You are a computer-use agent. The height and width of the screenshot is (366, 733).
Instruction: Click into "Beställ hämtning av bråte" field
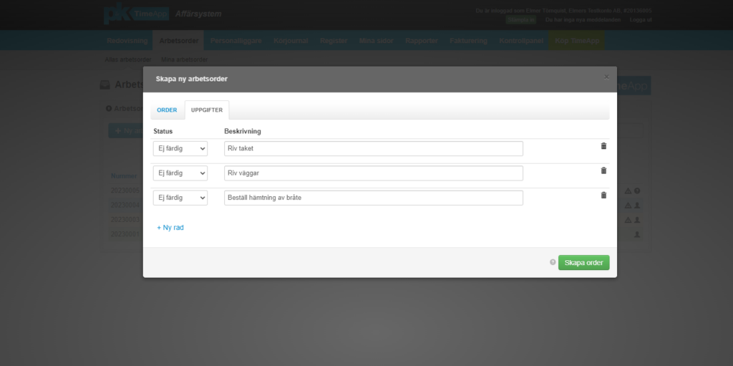tap(373, 198)
